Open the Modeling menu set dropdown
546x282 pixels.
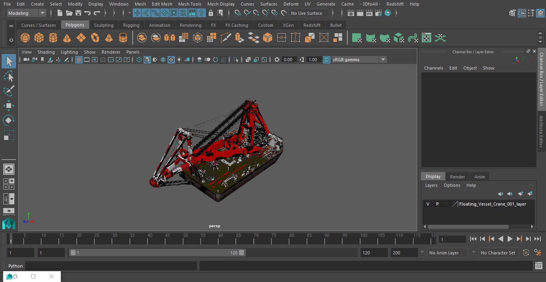pos(27,13)
